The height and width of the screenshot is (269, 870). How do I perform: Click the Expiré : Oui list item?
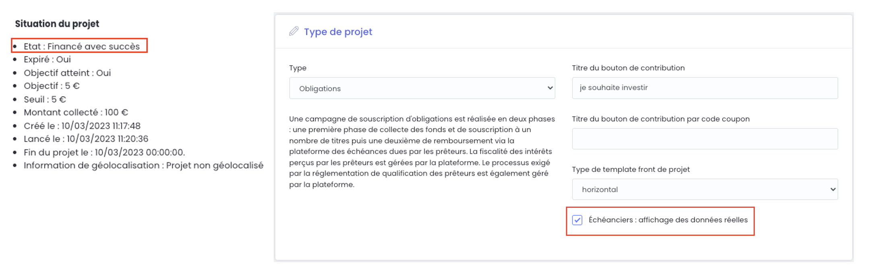click(47, 60)
